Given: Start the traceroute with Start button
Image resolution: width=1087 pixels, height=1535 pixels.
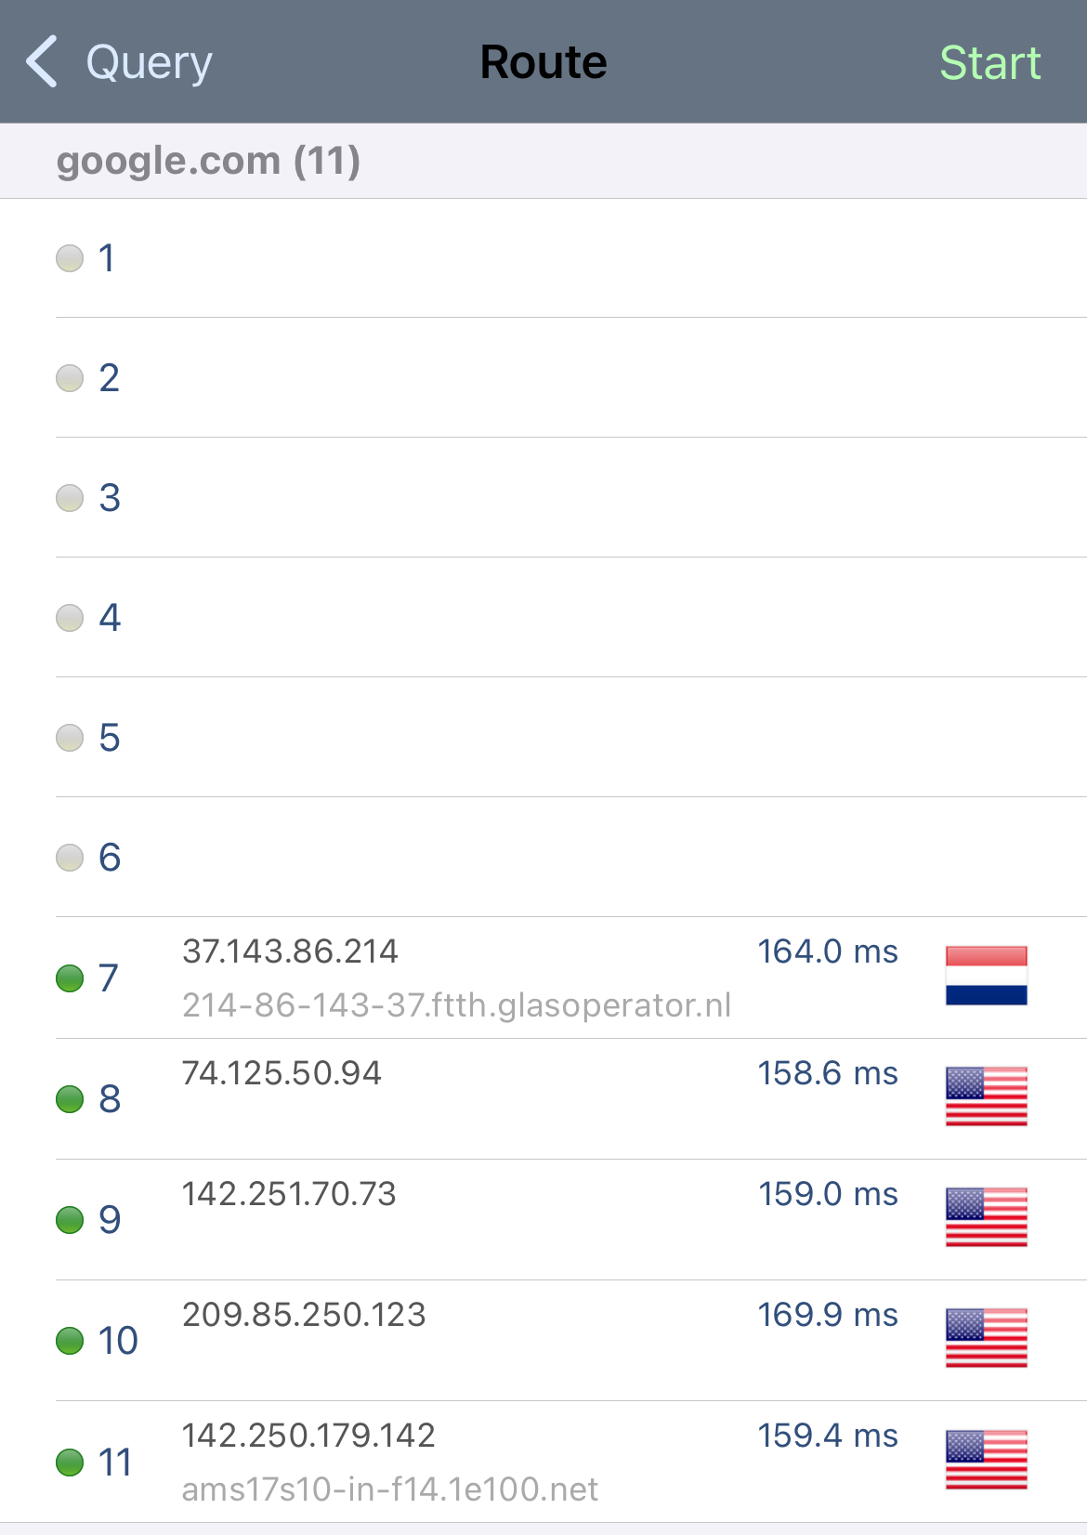Looking at the screenshot, I should tap(989, 63).
